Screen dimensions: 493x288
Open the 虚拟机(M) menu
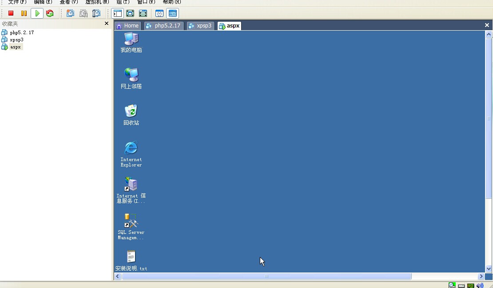[x=97, y=2]
